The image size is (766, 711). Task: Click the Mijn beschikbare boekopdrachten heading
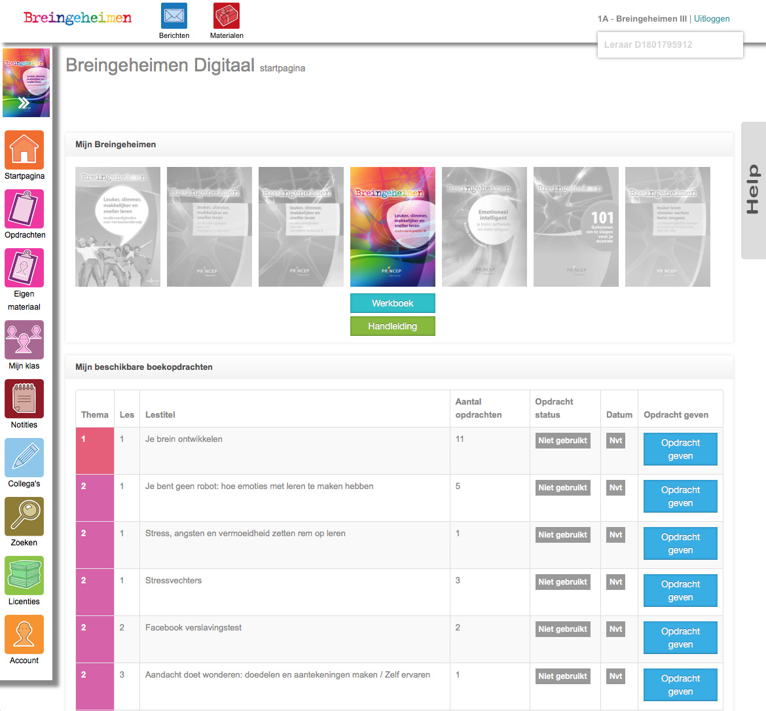pos(143,367)
